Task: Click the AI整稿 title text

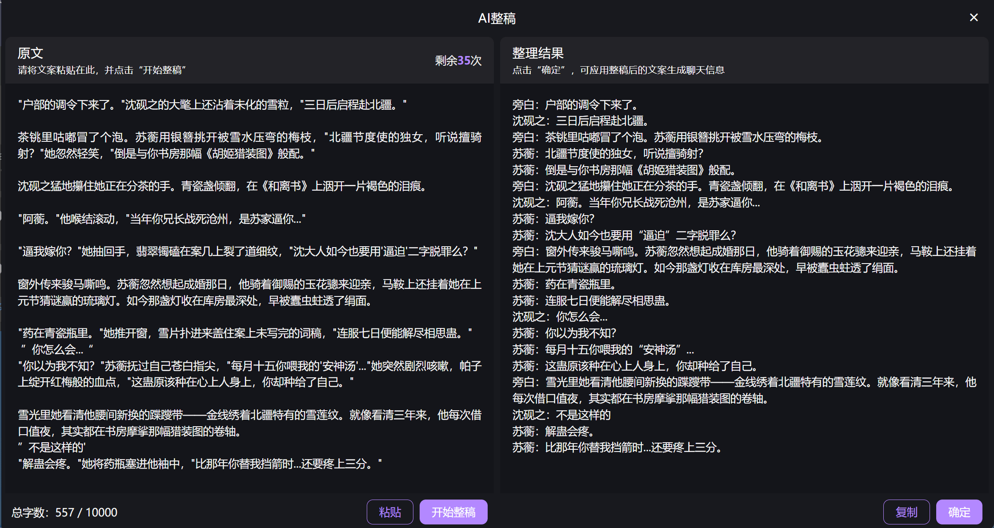Action: pos(497,18)
